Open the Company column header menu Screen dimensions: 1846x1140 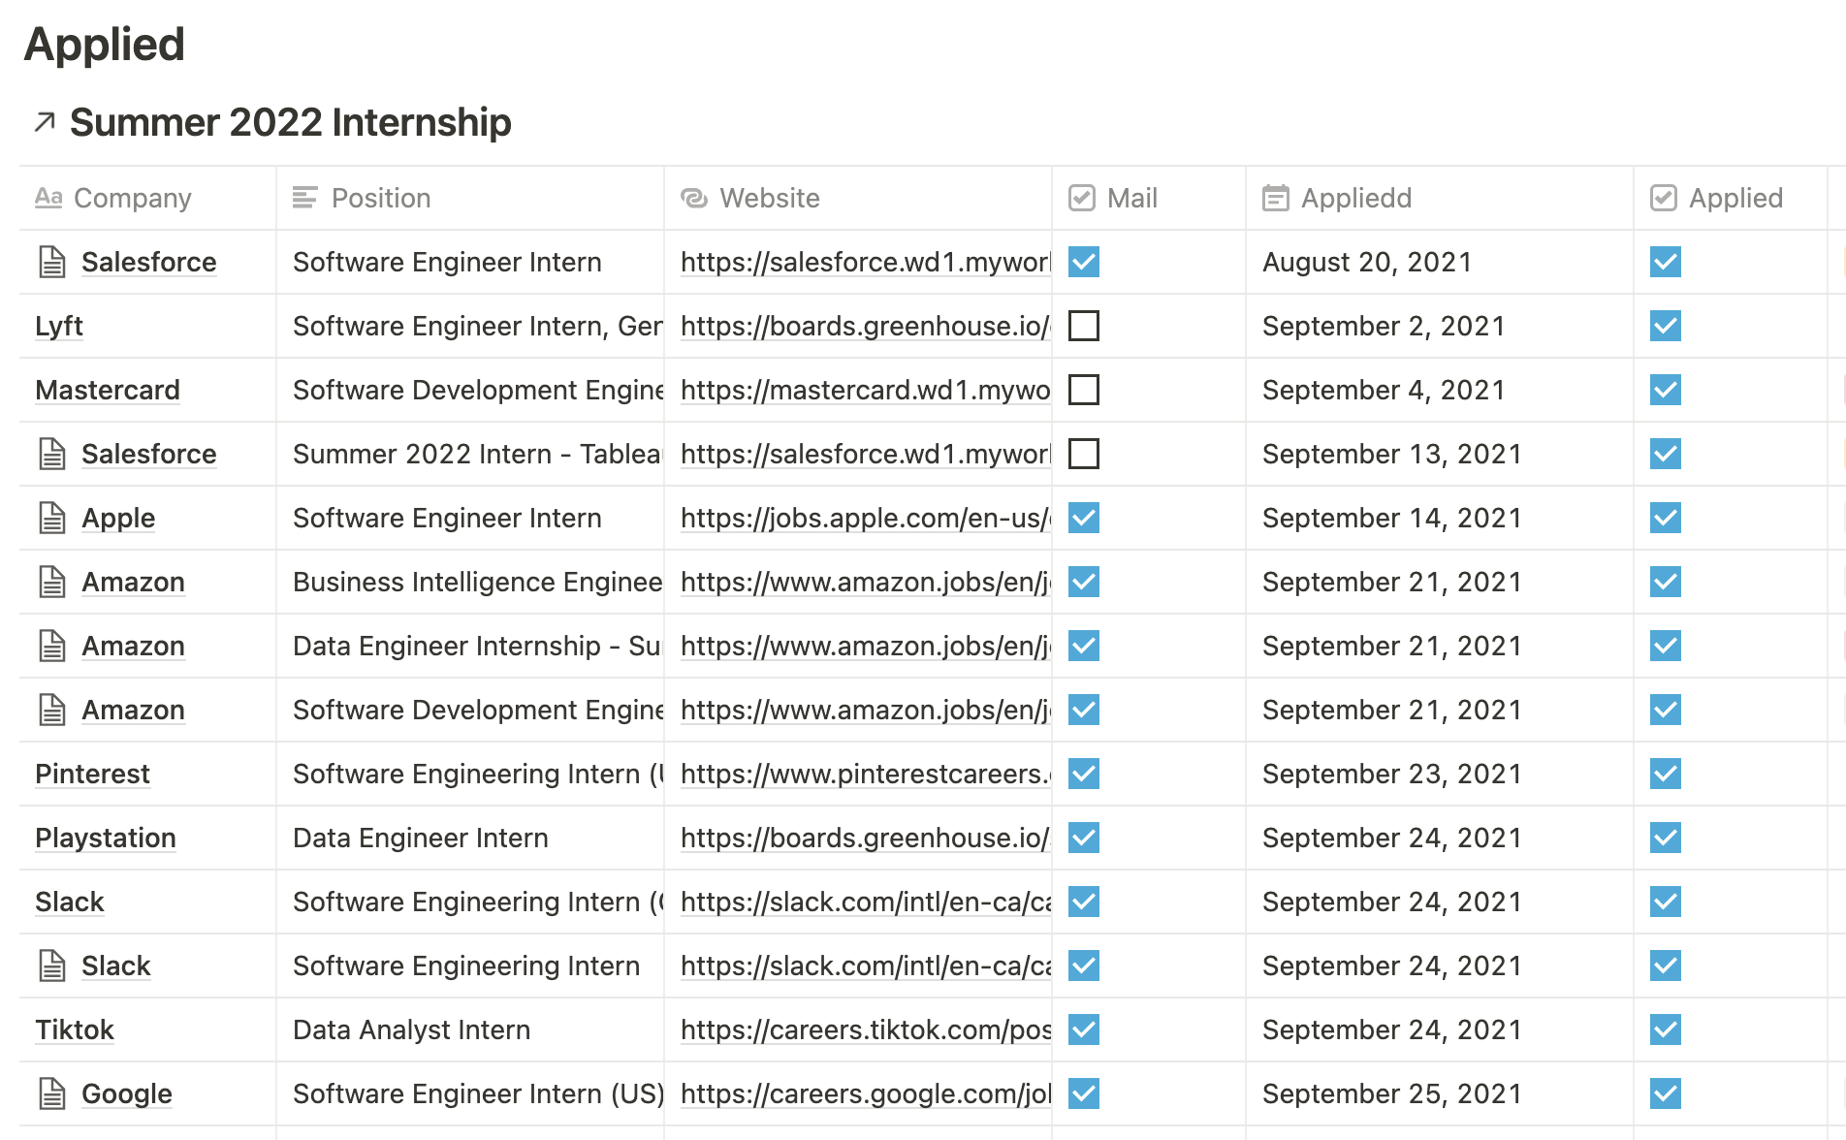147,198
